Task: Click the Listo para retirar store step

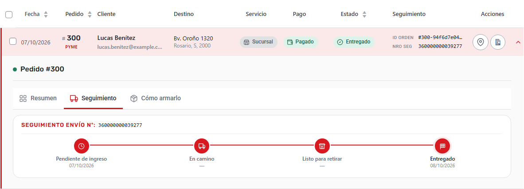Action: tap(322, 146)
